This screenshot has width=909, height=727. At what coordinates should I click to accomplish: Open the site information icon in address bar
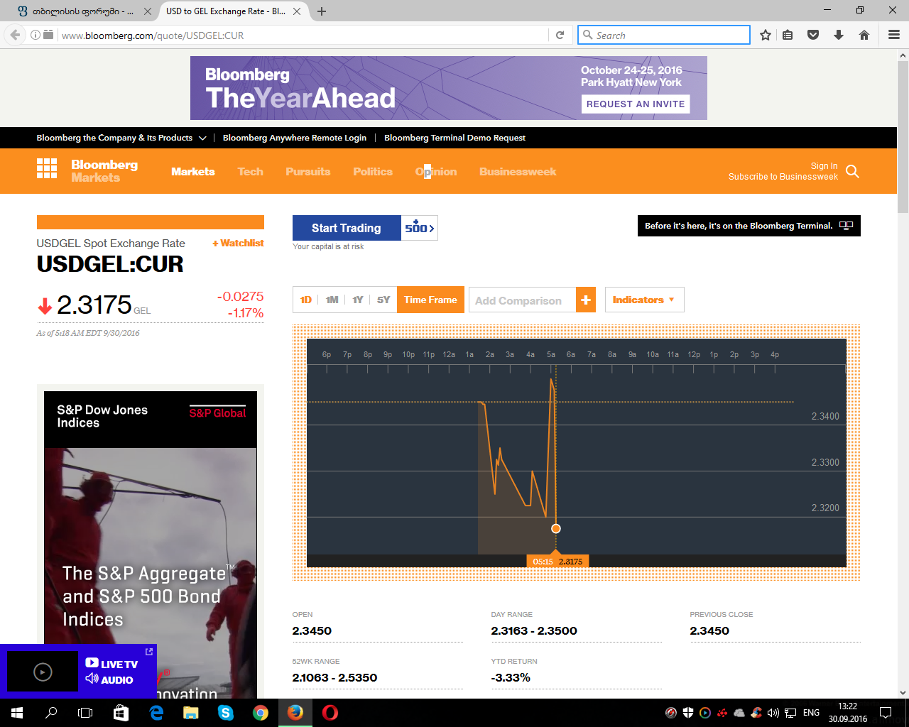[35, 35]
